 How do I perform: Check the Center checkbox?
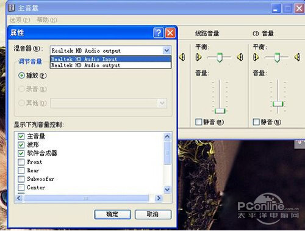(x=21, y=188)
